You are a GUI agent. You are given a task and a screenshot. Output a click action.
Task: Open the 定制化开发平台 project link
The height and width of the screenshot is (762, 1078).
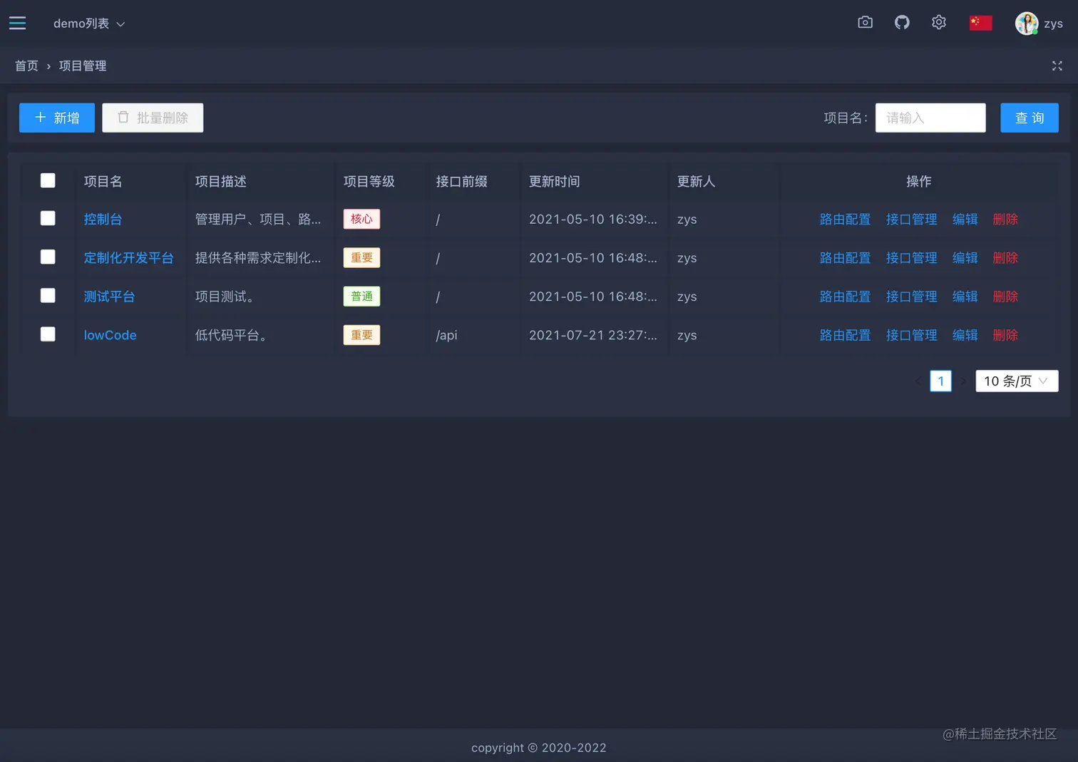[129, 258]
